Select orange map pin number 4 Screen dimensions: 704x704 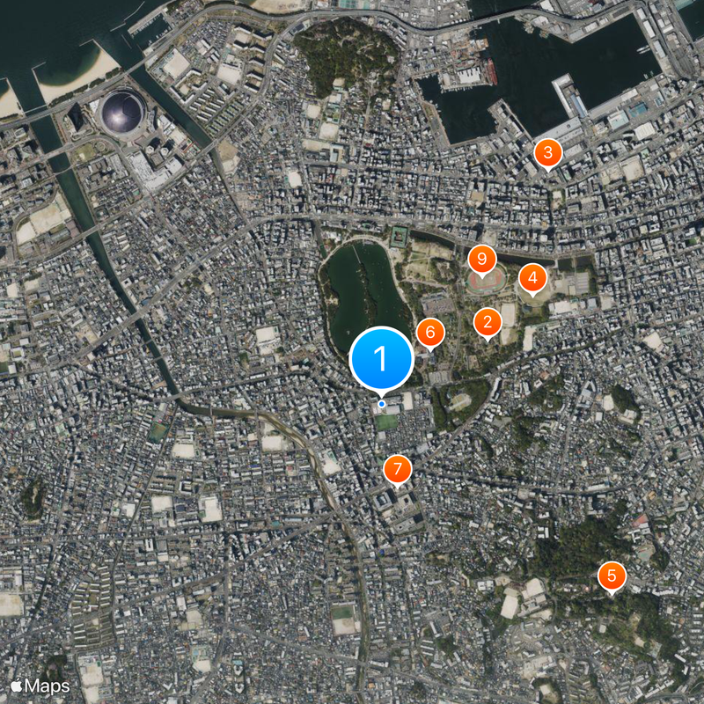(x=532, y=278)
